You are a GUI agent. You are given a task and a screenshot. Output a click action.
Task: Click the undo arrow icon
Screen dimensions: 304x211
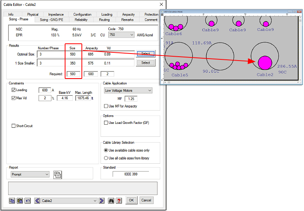click(27, 200)
